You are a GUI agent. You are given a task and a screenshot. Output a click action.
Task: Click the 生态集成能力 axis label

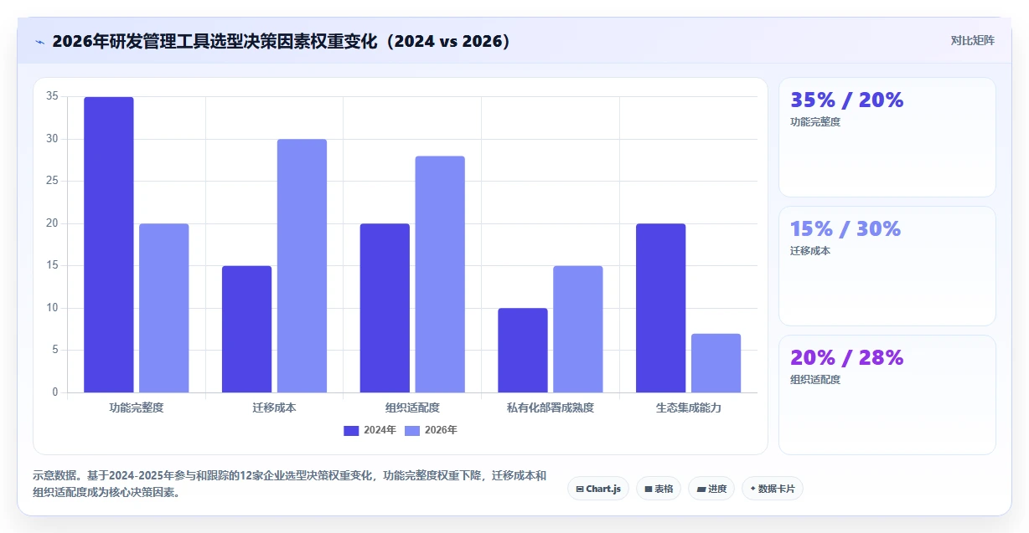pos(689,407)
